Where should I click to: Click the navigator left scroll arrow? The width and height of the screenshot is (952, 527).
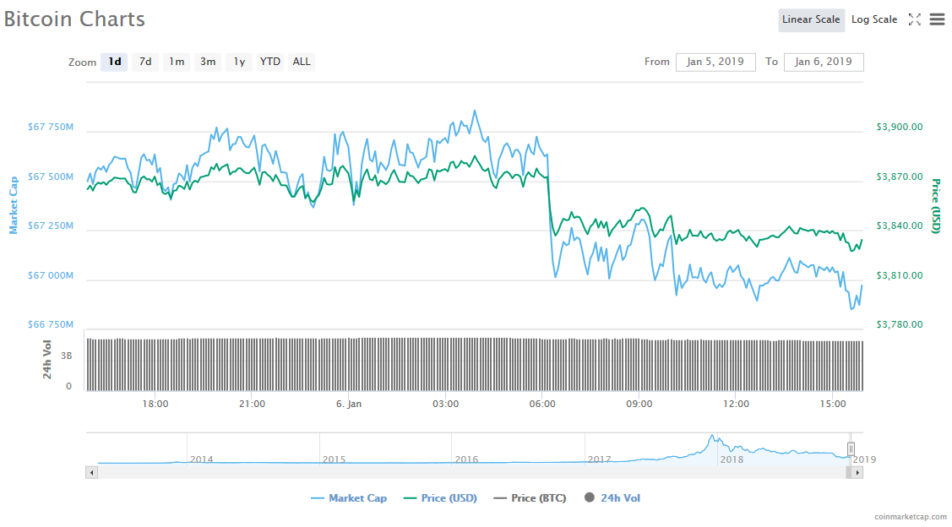coord(90,473)
